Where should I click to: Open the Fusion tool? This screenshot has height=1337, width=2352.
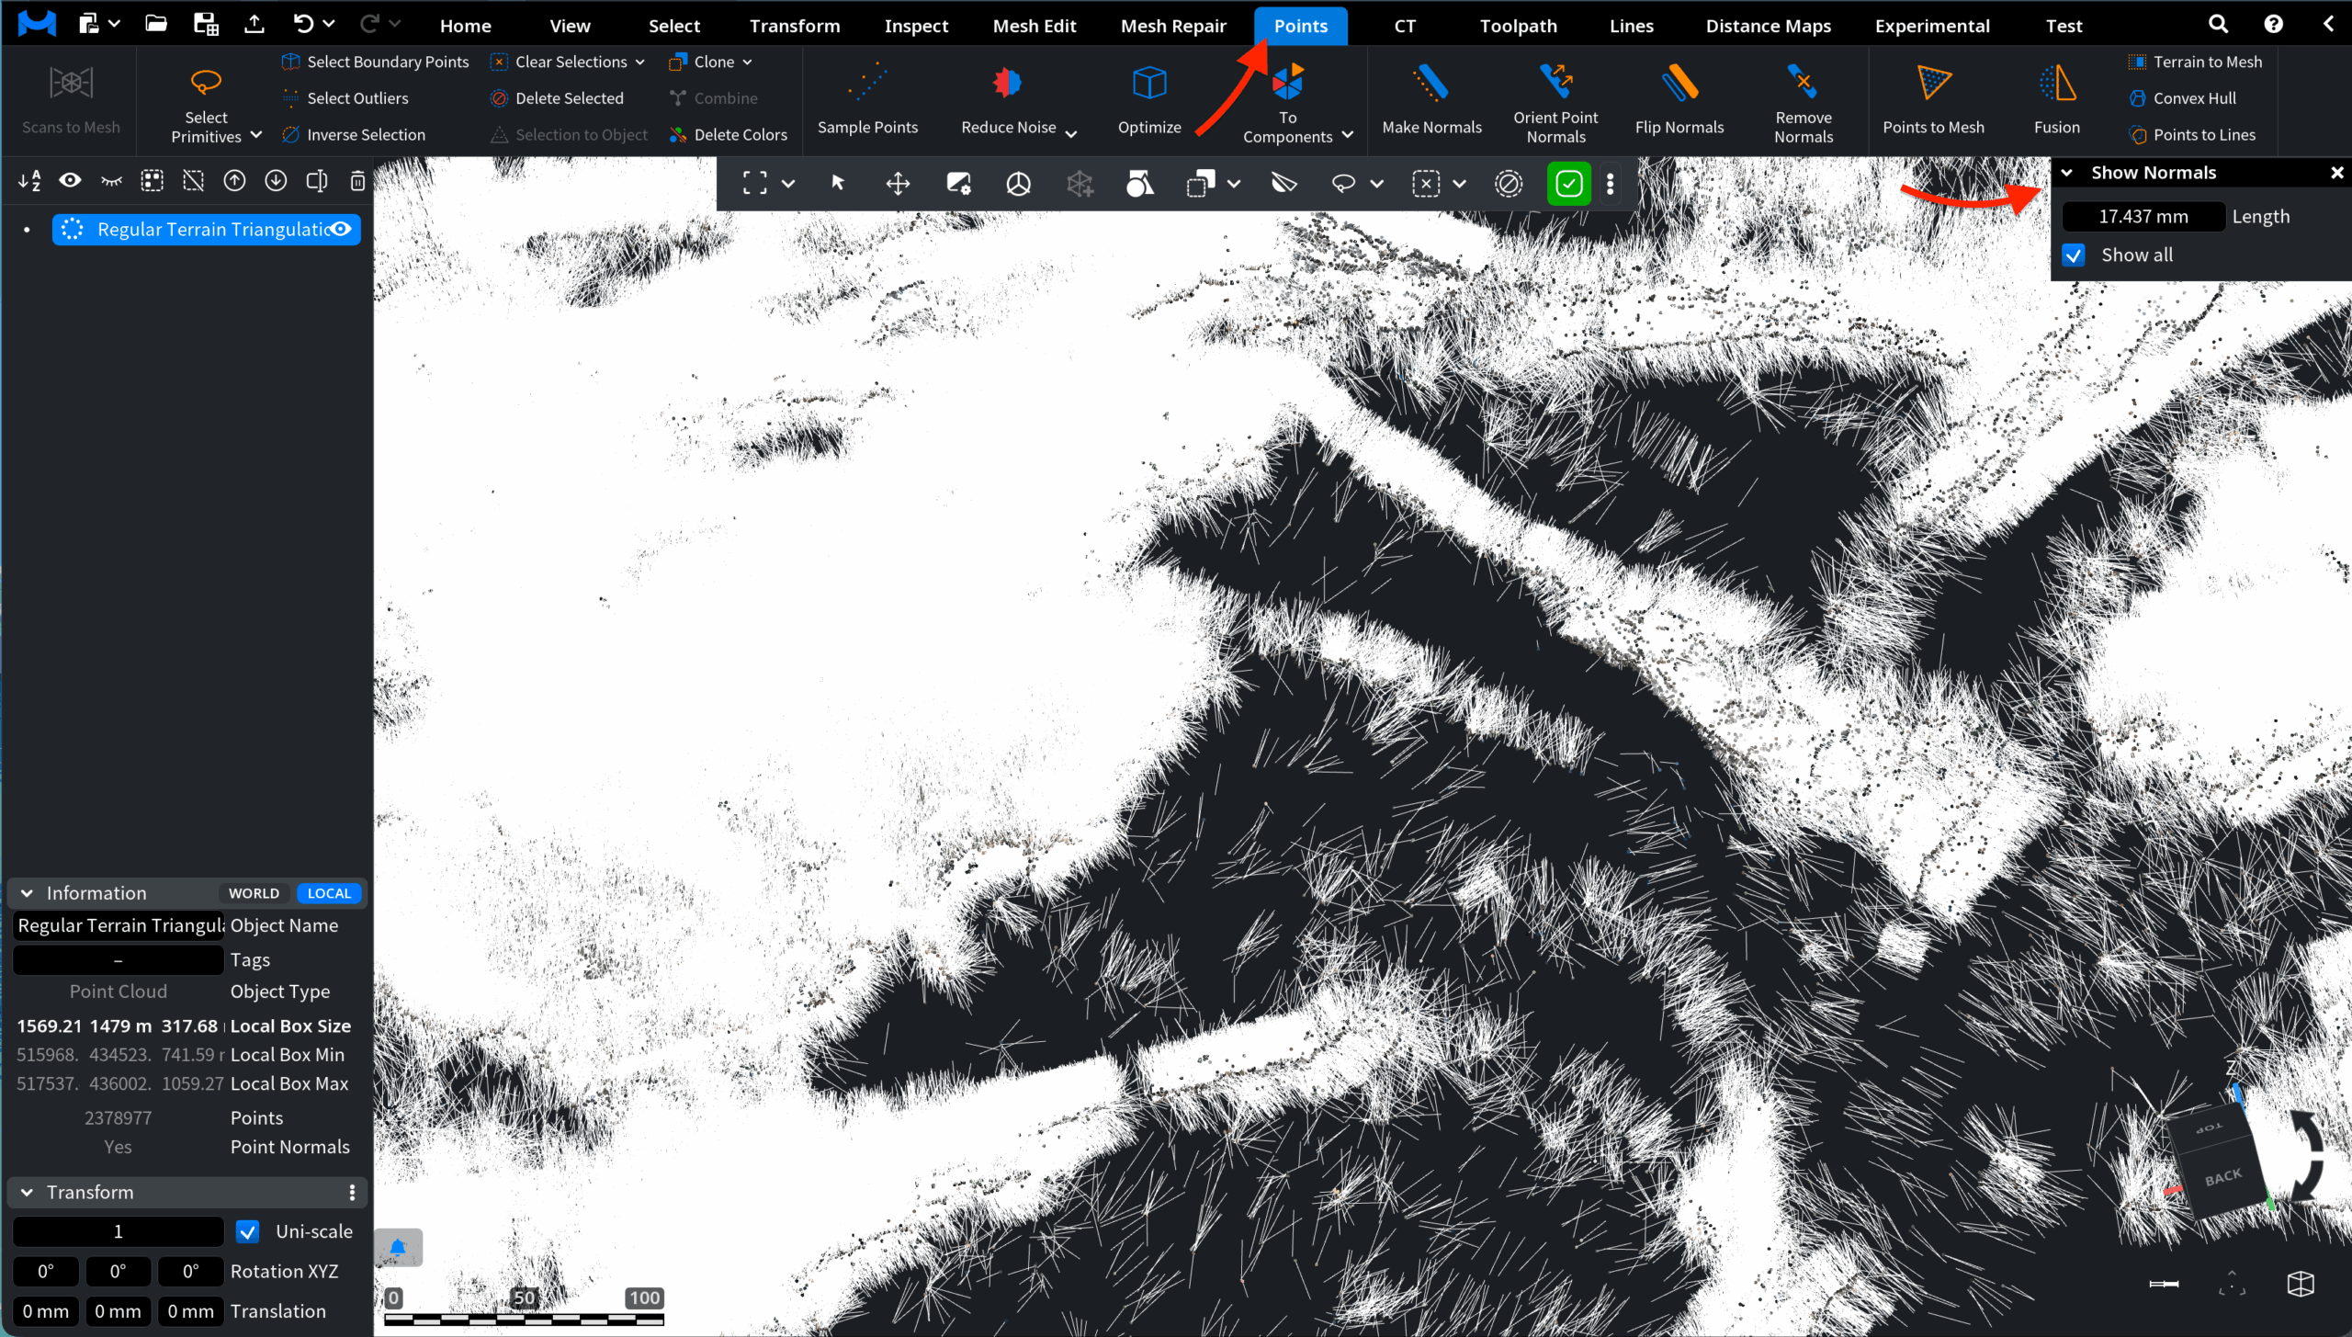pos(2056,99)
